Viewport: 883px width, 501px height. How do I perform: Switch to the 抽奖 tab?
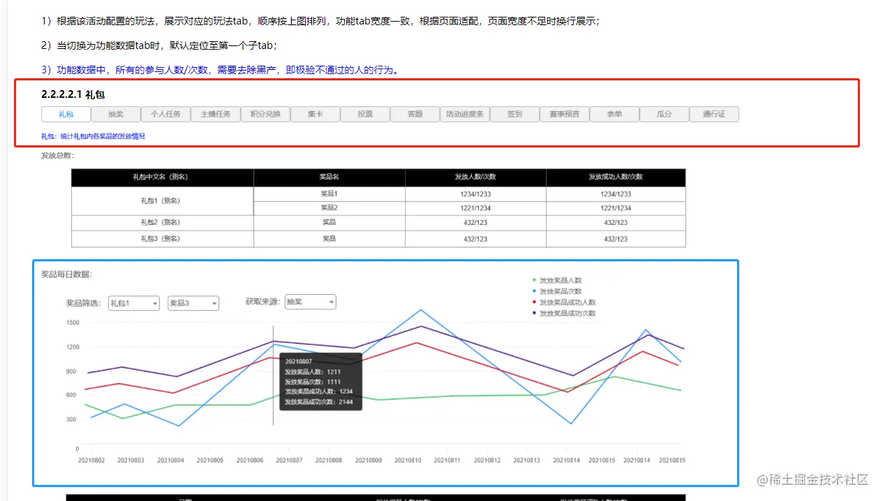[116, 114]
